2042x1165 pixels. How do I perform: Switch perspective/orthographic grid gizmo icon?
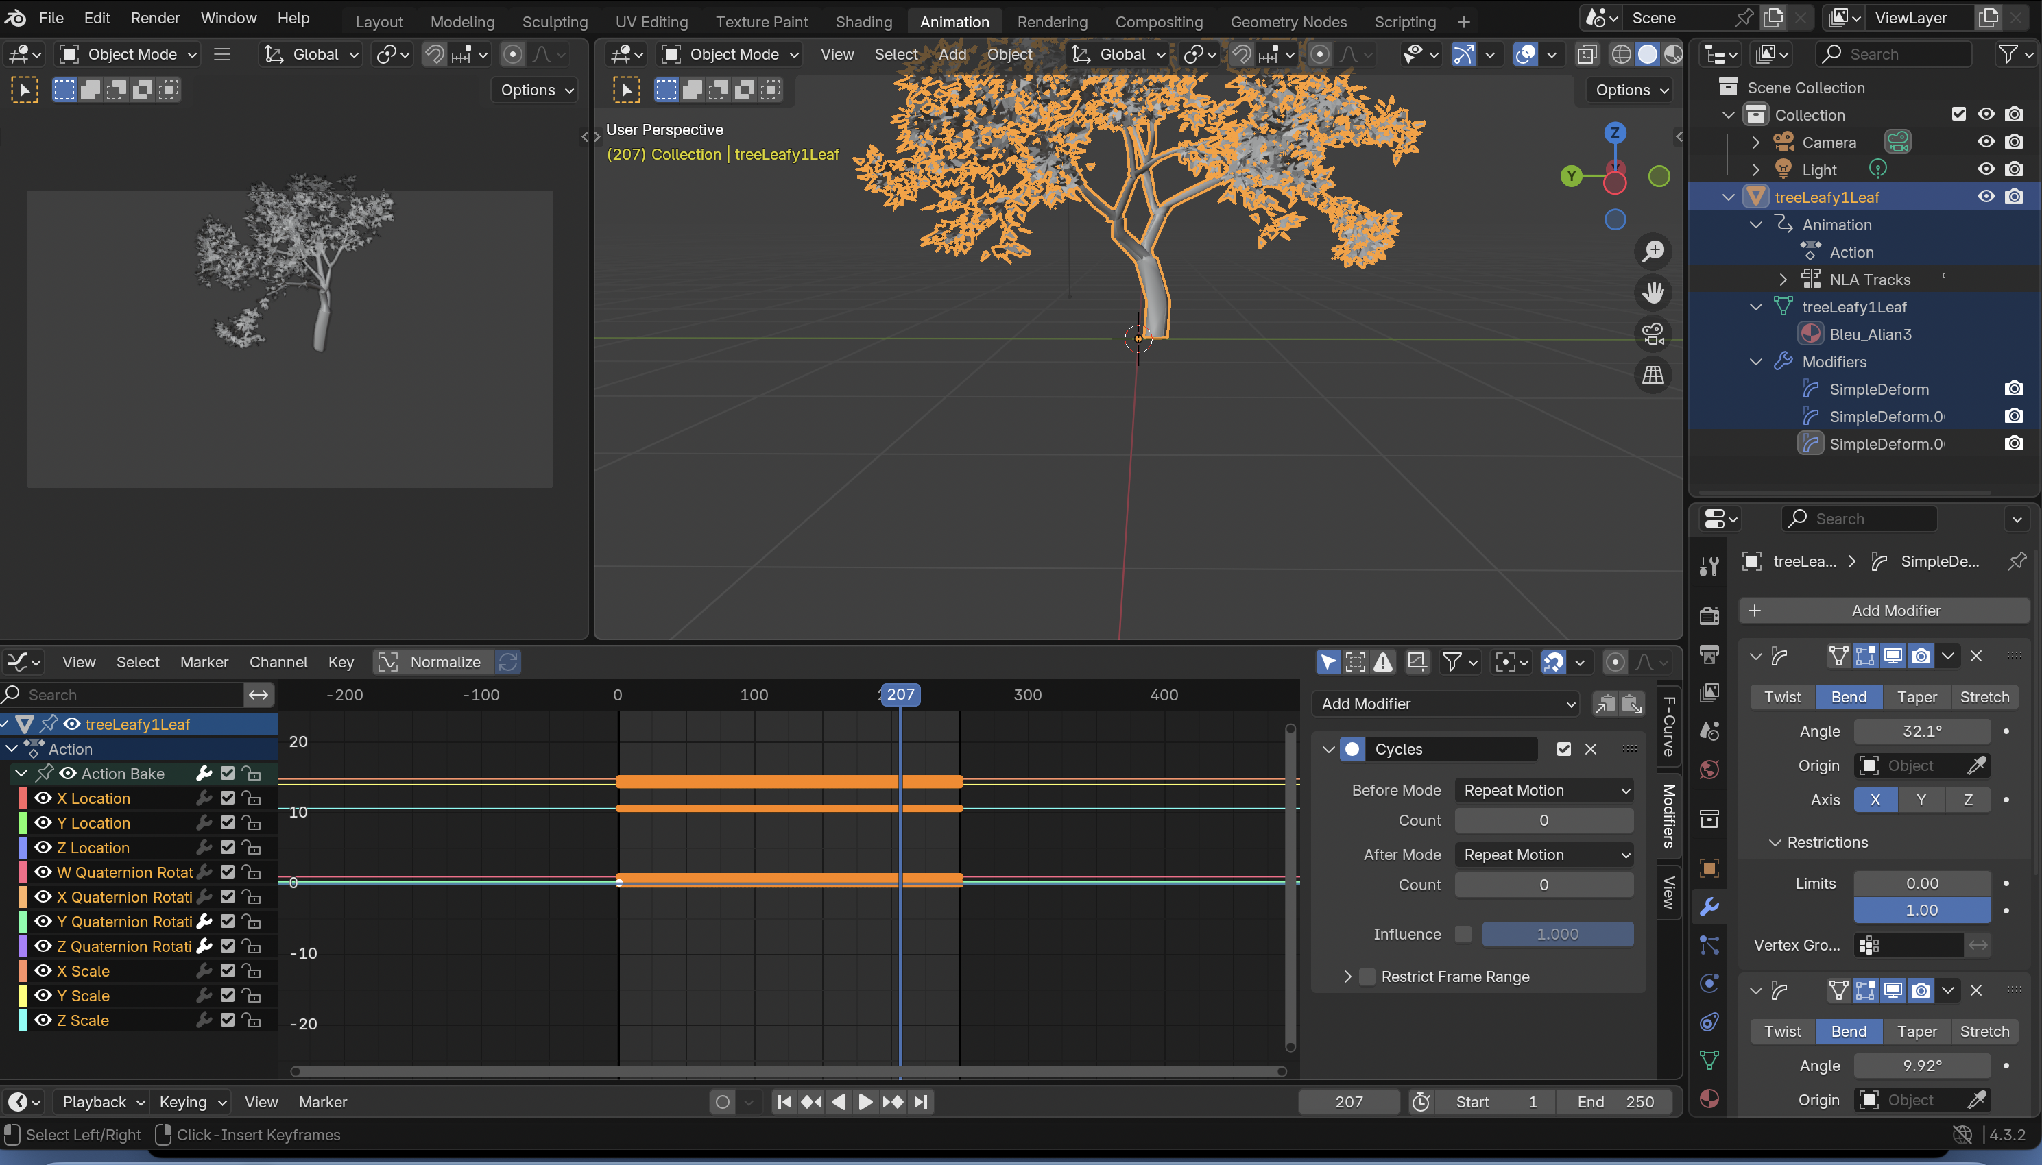1653,374
